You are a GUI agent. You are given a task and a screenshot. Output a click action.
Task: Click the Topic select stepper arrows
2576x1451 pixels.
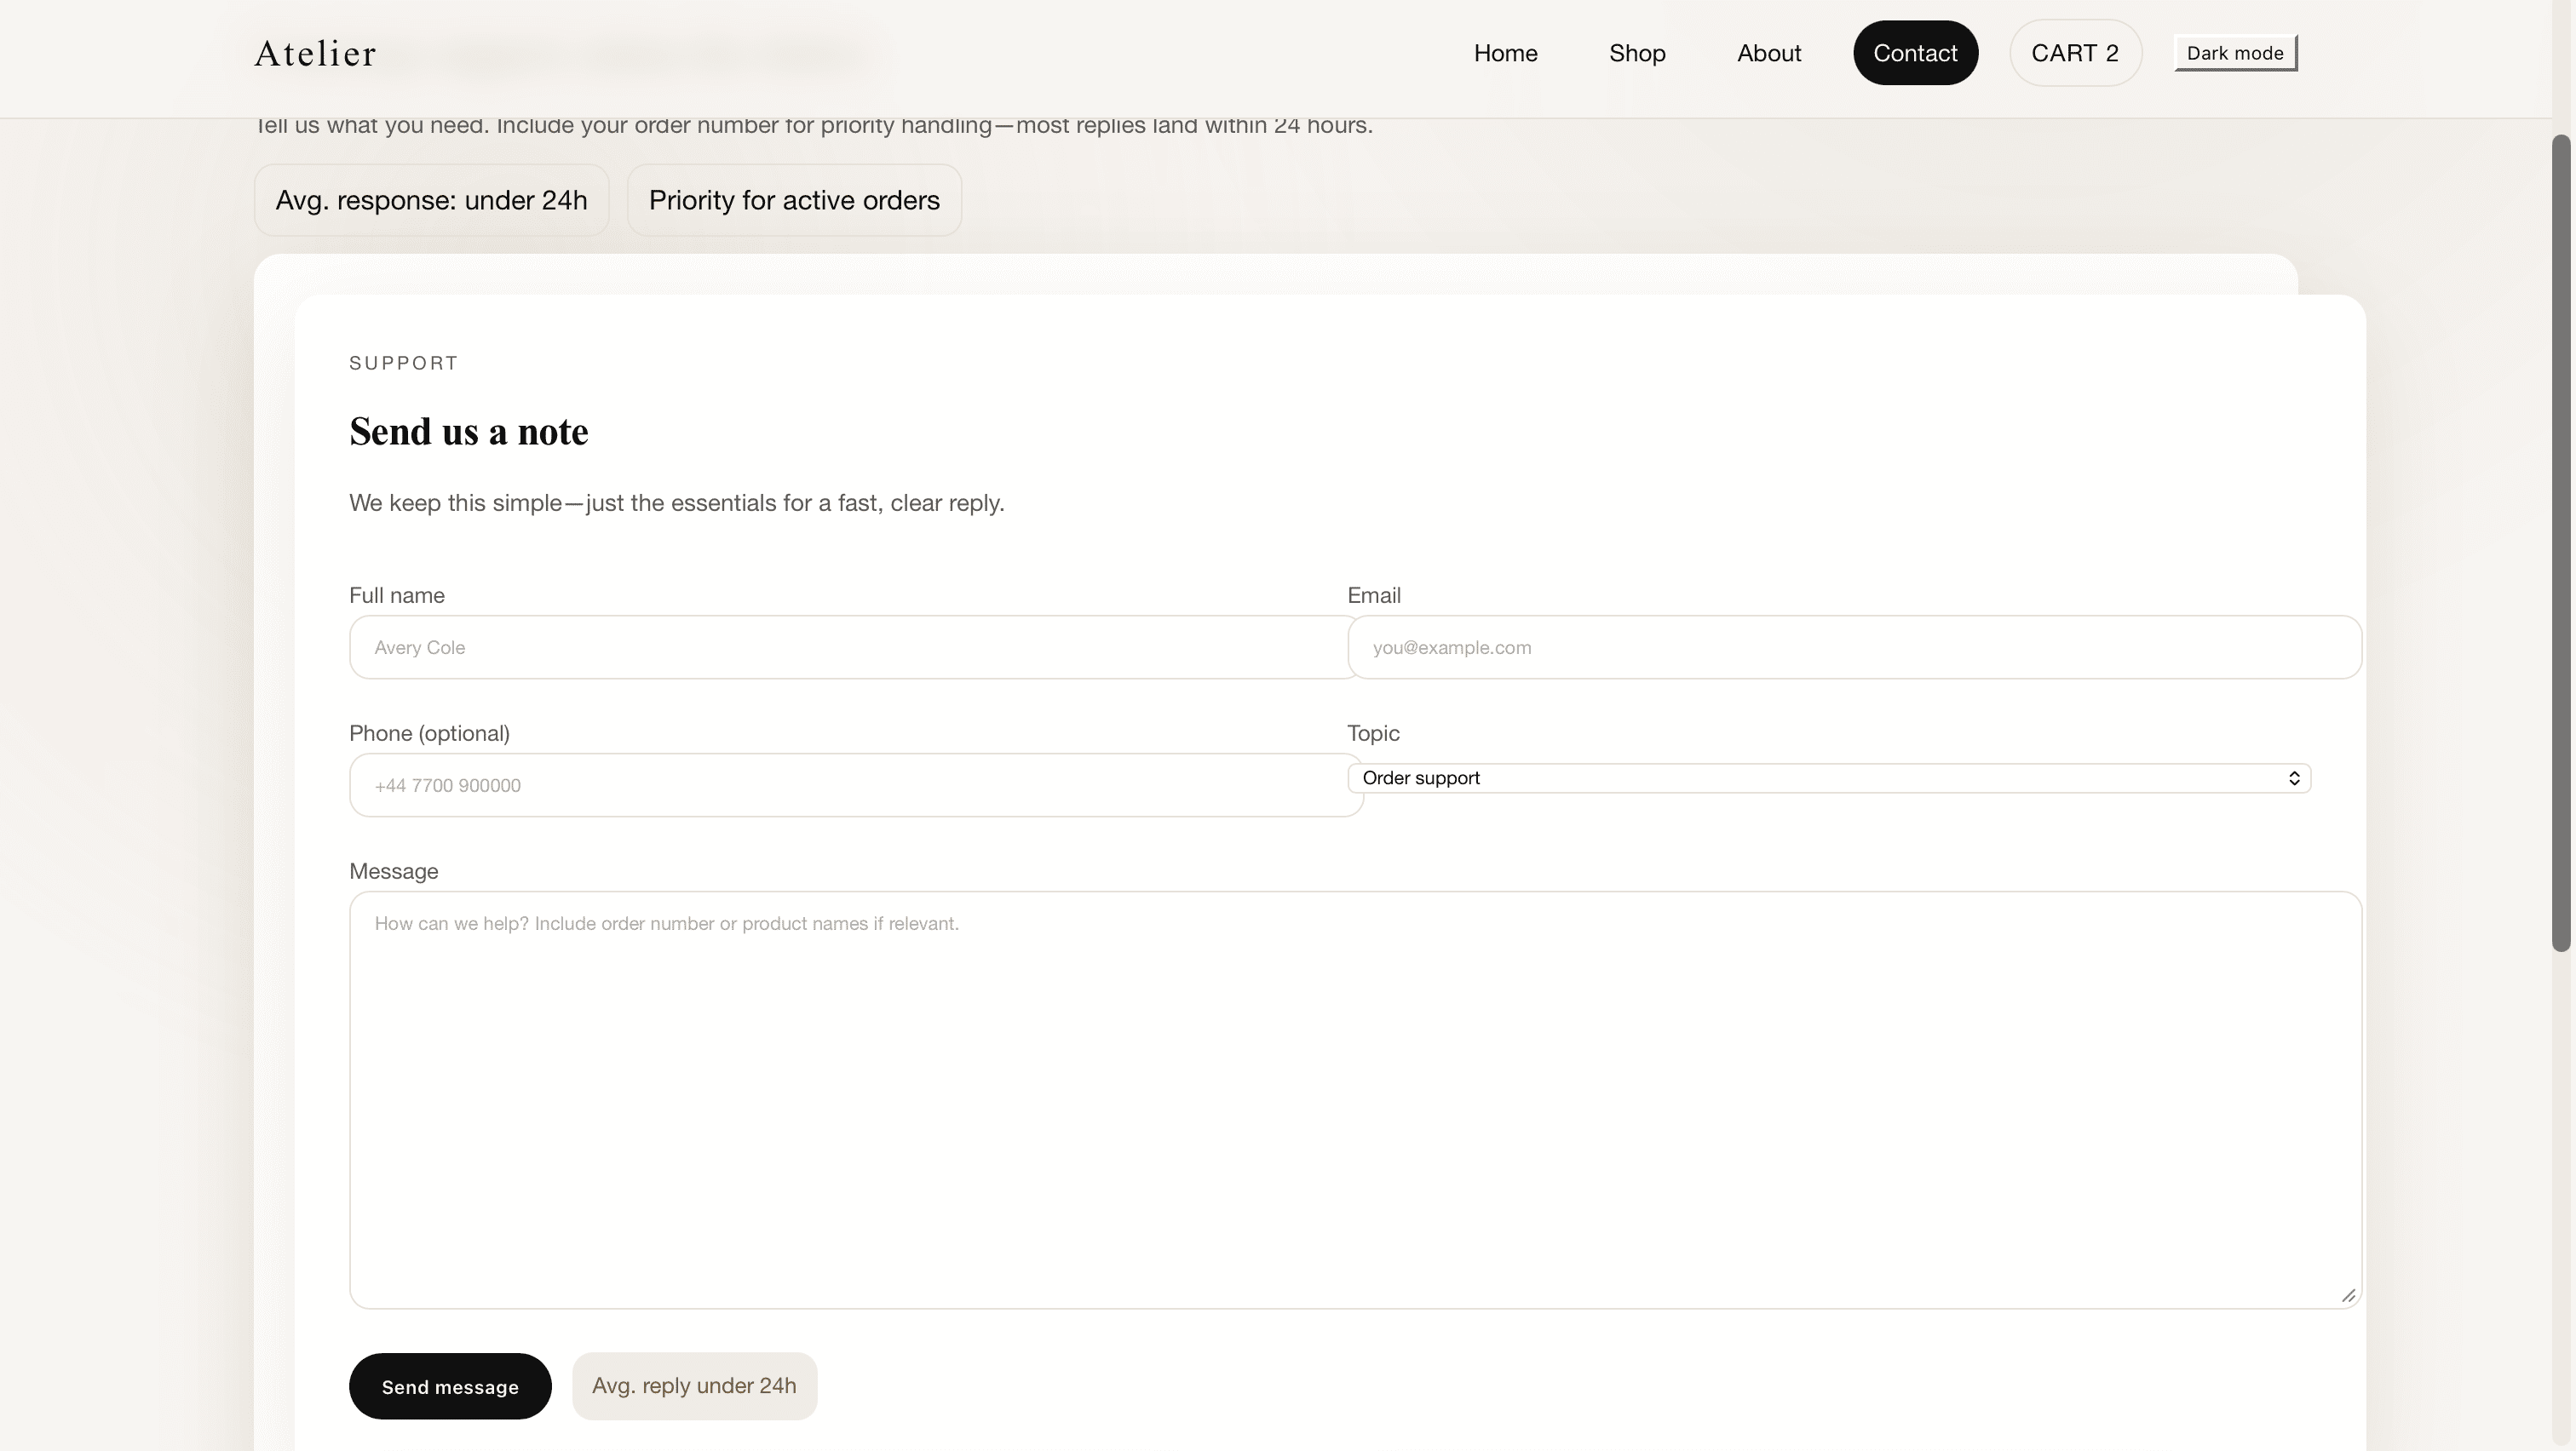pyautogui.click(x=2293, y=777)
